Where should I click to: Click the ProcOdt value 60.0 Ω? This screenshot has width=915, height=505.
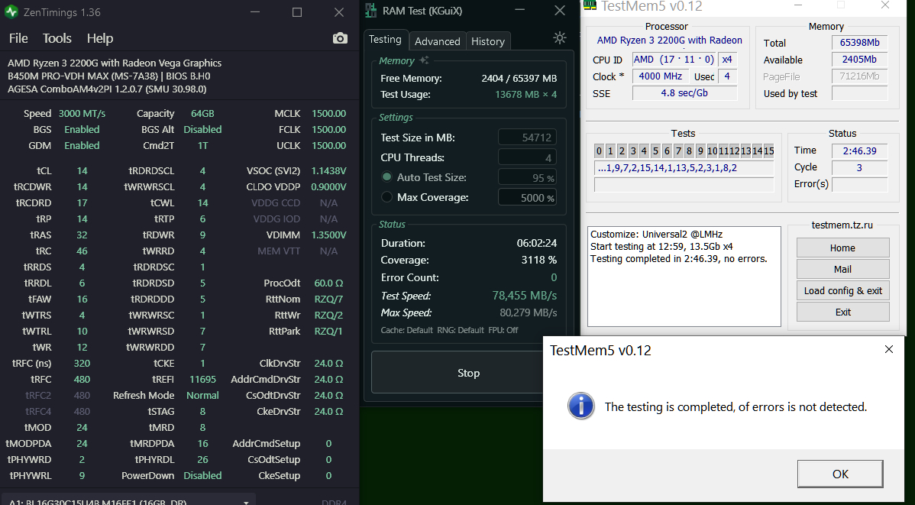tap(328, 283)
